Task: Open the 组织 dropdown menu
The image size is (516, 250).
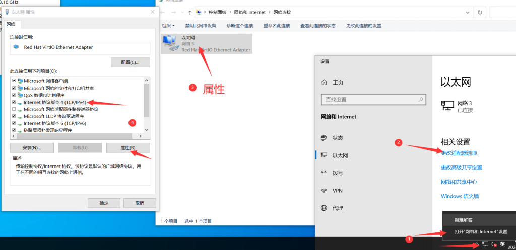Action: [x=168, y=26]
